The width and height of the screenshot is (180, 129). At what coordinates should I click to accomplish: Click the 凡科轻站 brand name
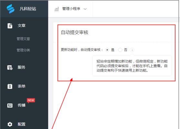(28, 9)
